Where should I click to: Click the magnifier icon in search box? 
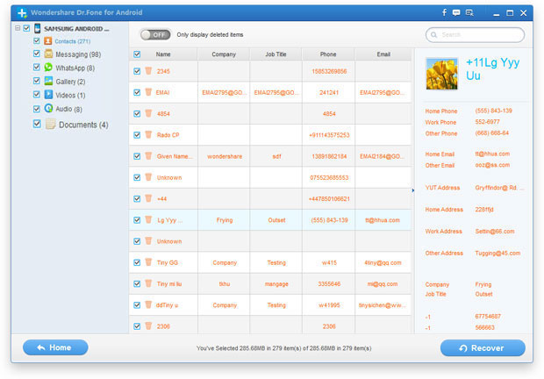[x=434, y=35]
